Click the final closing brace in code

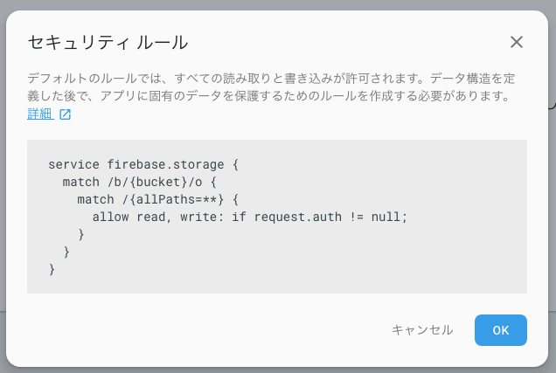coord(52,269)
